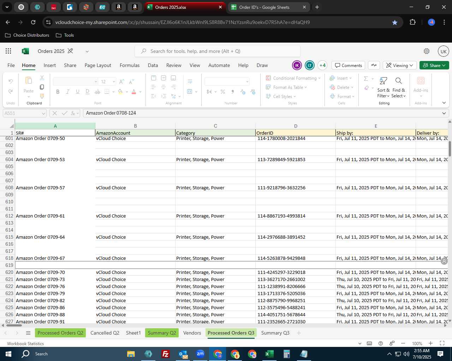452x361 pixels.
Task: Click the Percent style icon
Action: [223, 92]
